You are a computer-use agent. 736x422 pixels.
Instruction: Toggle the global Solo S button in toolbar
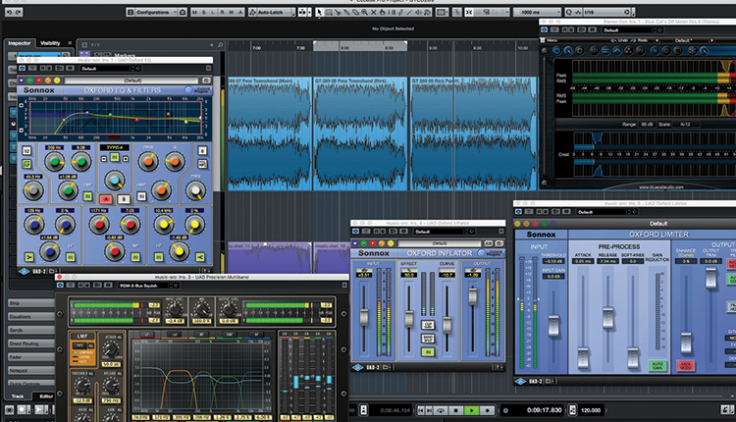pyautogui.click(x=204, y=12)
